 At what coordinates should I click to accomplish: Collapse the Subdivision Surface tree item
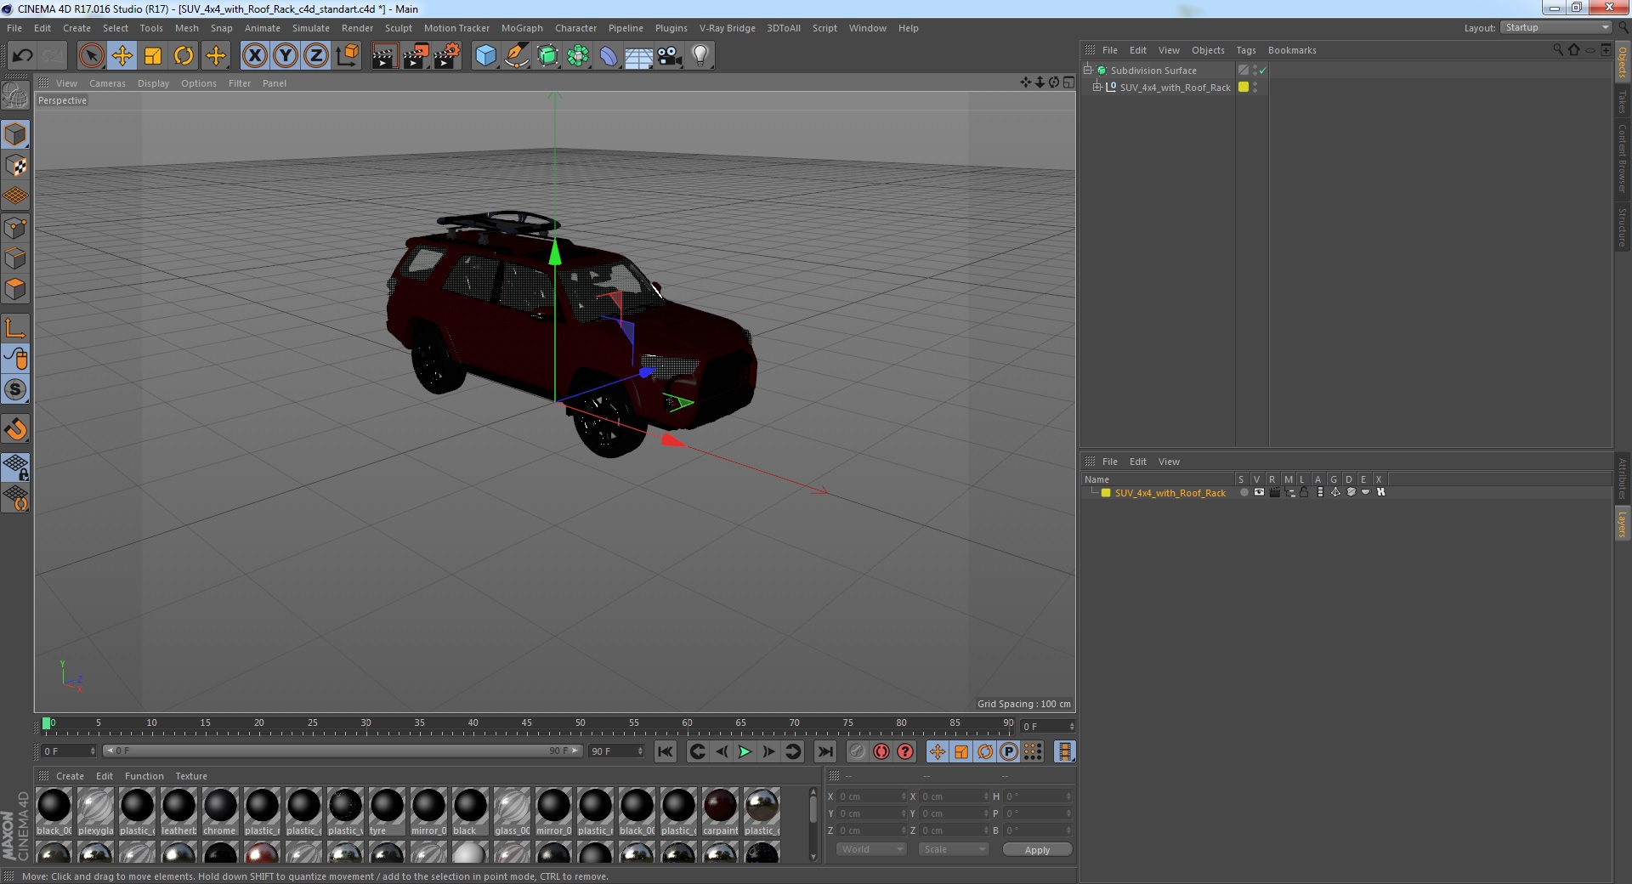(x=1088, y=70)
